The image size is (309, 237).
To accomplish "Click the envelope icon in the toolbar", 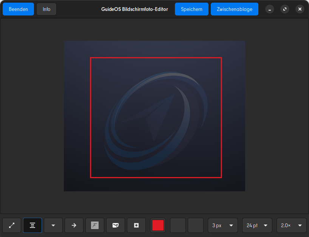I will (x=116, y=225).
